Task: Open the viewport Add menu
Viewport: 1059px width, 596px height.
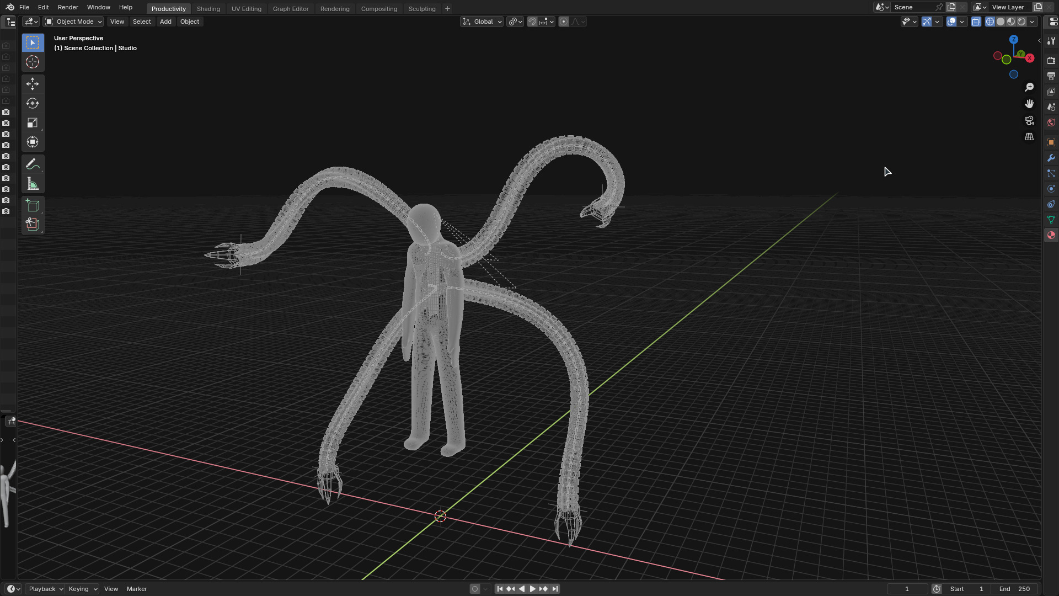Action: coord(165,22)
